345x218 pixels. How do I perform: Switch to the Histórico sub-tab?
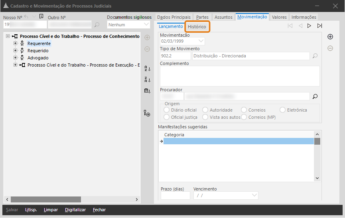[197, 27]
